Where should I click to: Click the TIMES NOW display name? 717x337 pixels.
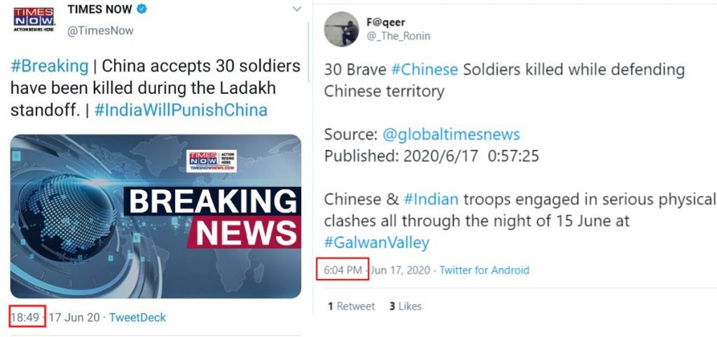tap(99, 9)
